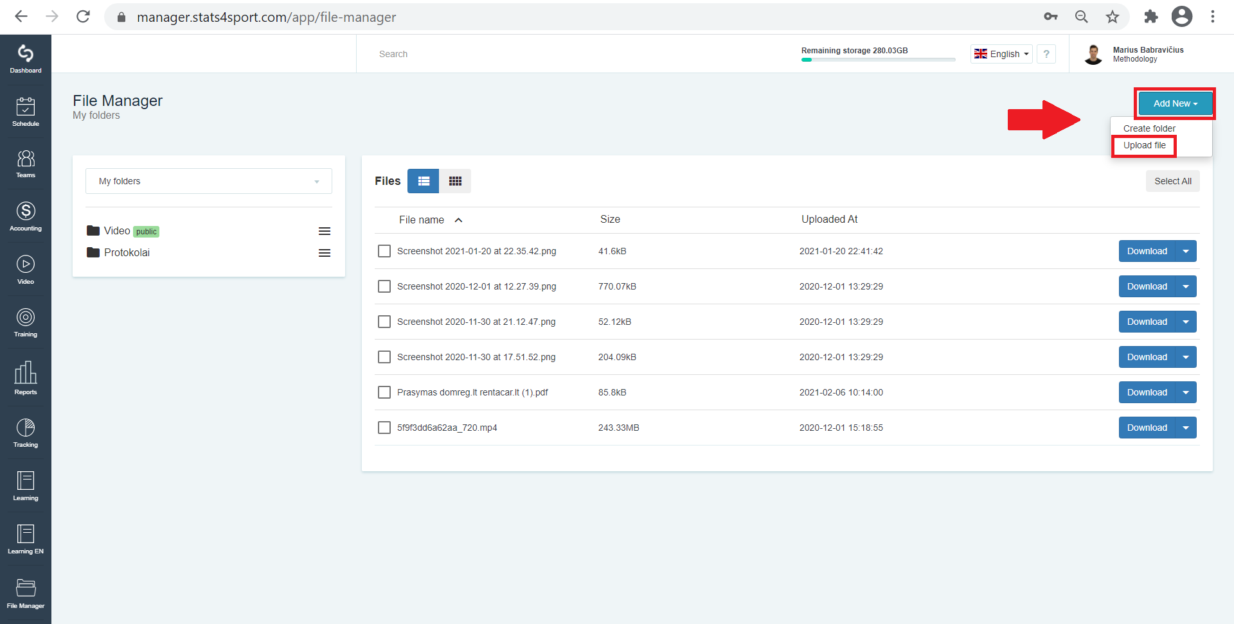
Task: Select the Screenshot 2021-01-20 file checkbox
Action: click(x=384, y=251)
